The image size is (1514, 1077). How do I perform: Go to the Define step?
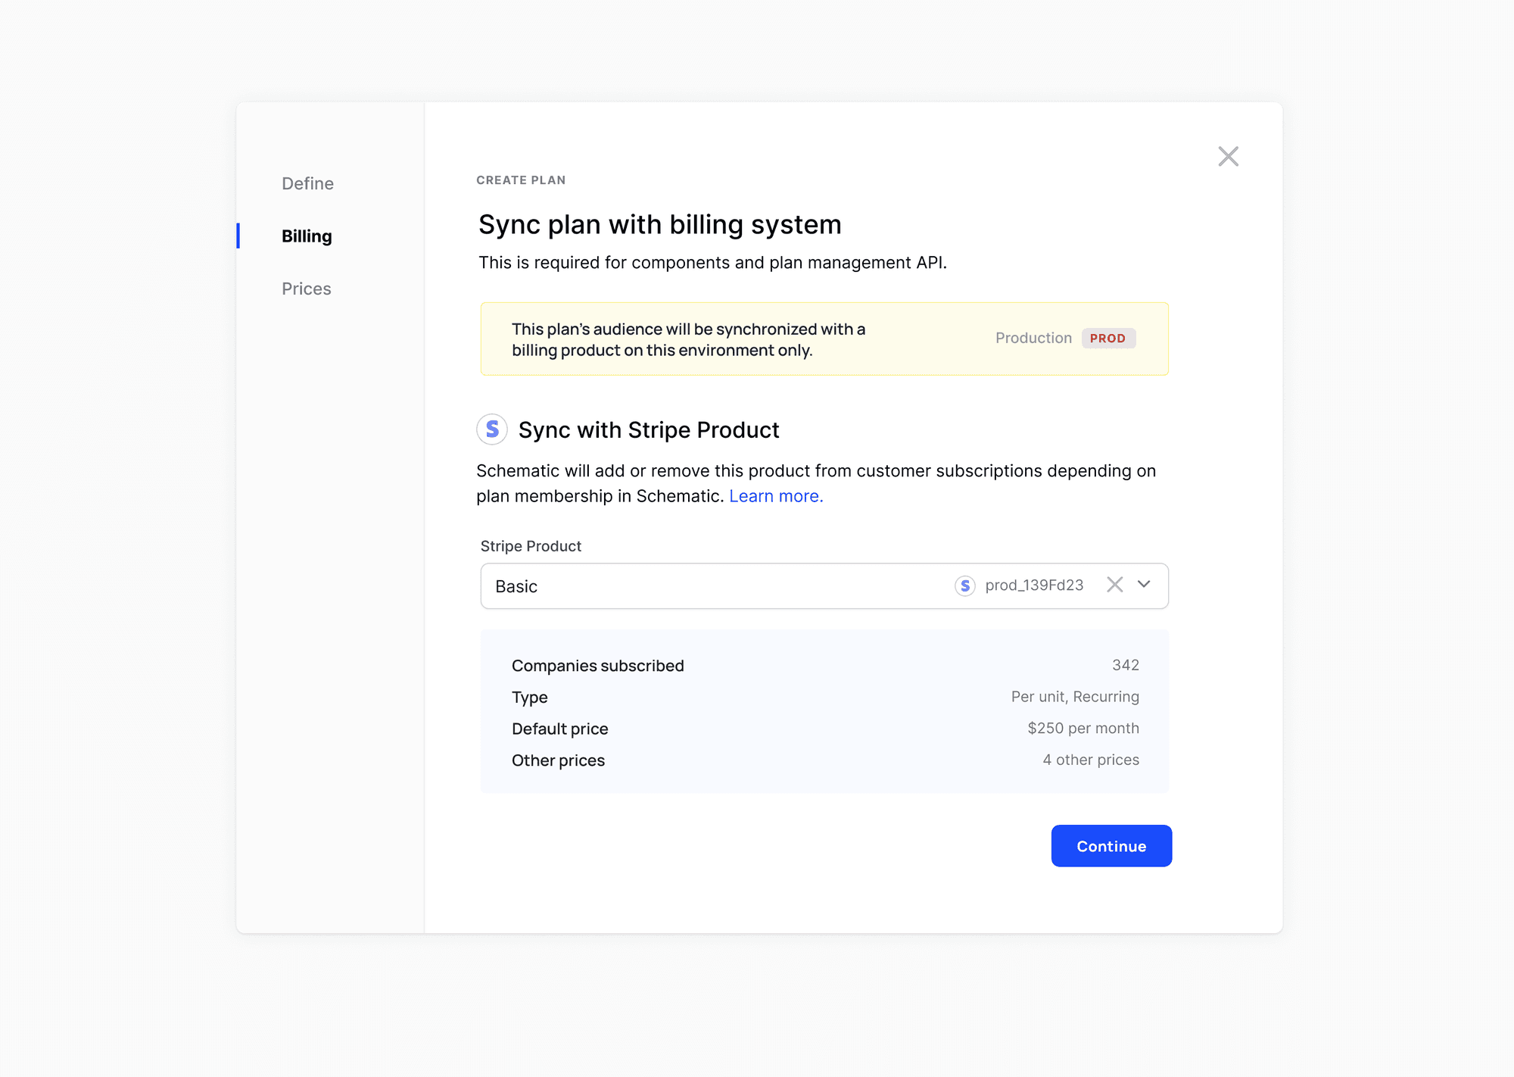point(307,183)
